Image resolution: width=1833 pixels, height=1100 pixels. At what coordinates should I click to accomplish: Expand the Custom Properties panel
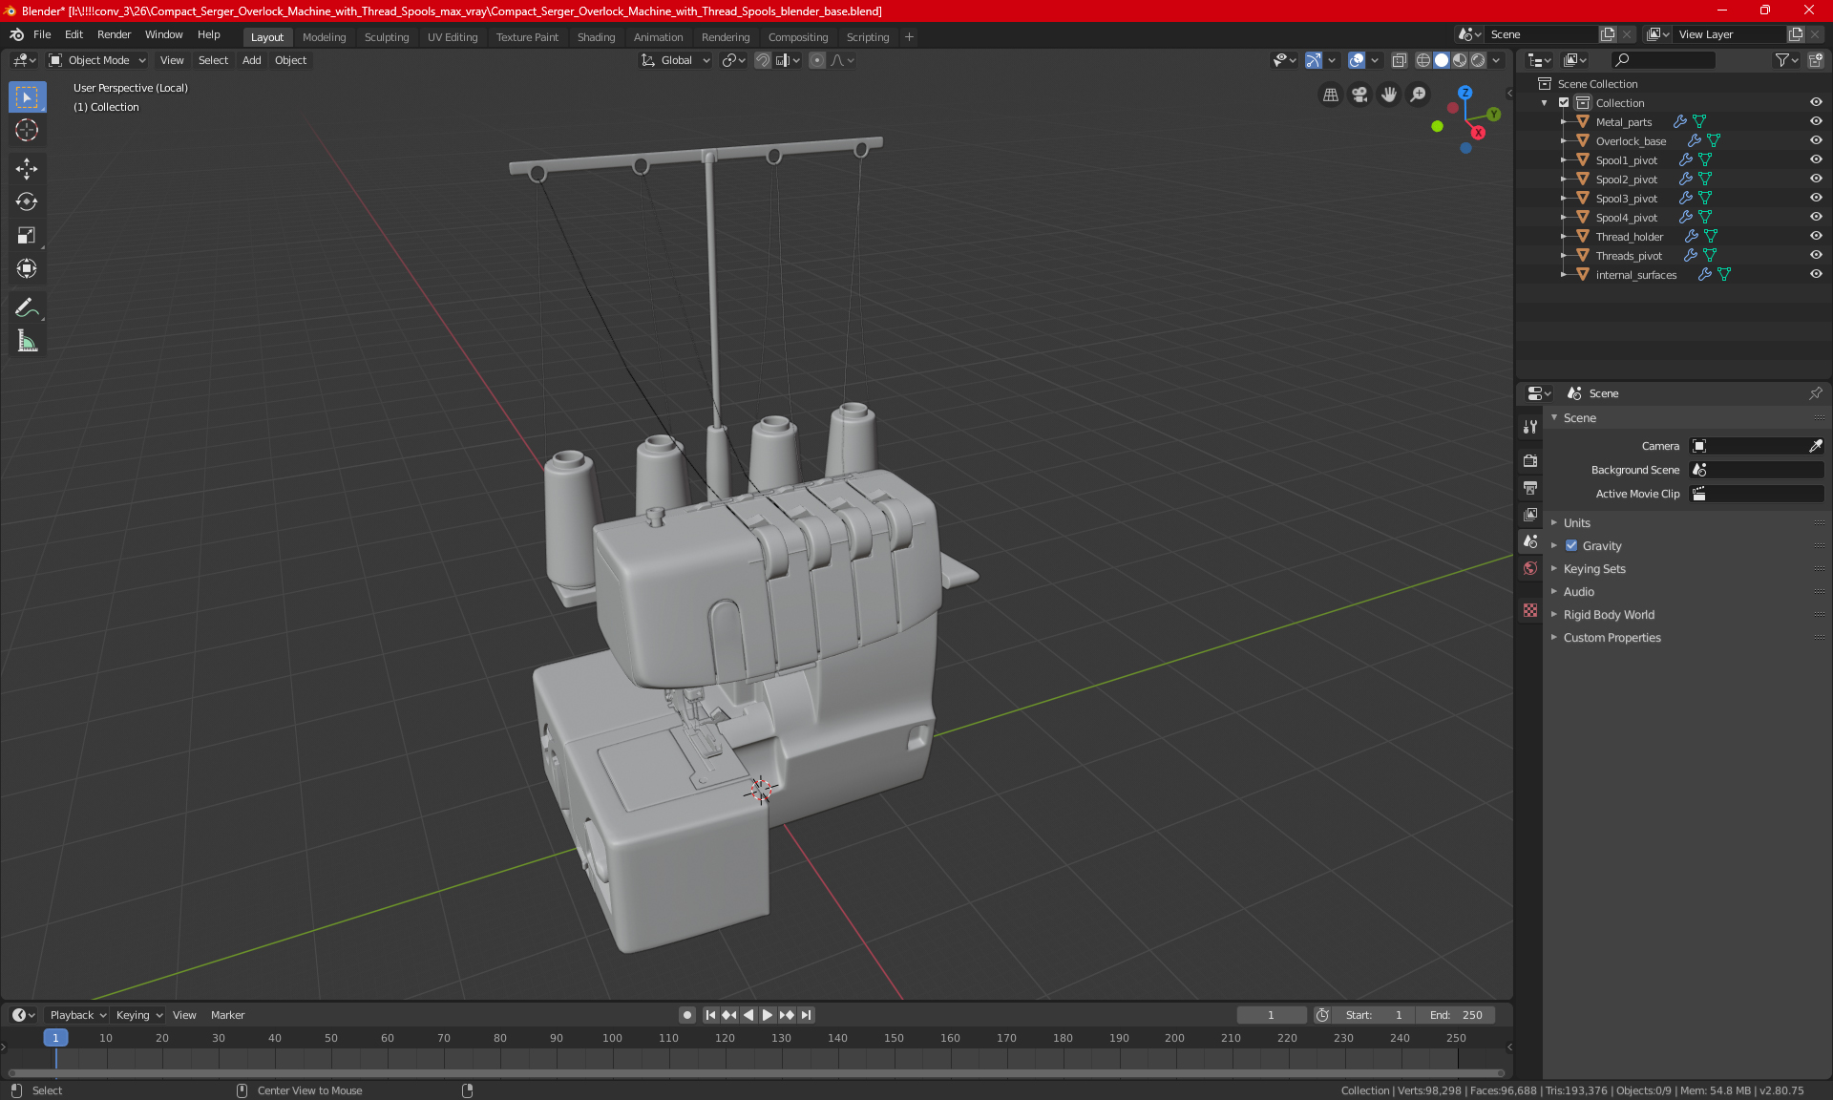(x=1612, y=638)
